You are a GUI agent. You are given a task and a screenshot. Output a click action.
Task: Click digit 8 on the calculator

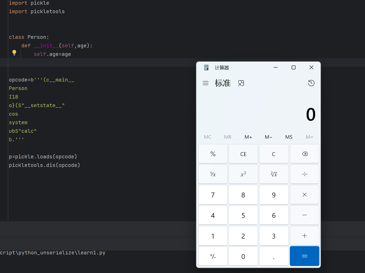coord(243,195)
